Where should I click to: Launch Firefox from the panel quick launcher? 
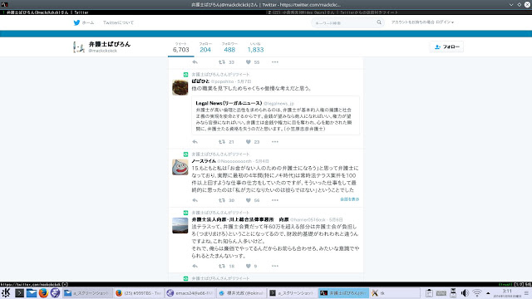[x=43, y=292]
